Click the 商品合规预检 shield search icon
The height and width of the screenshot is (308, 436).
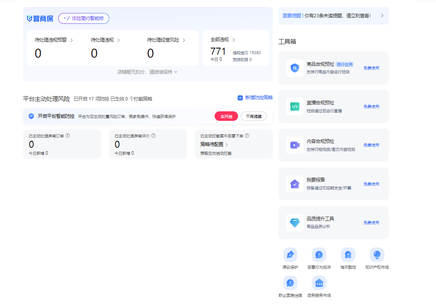point(295,68)
